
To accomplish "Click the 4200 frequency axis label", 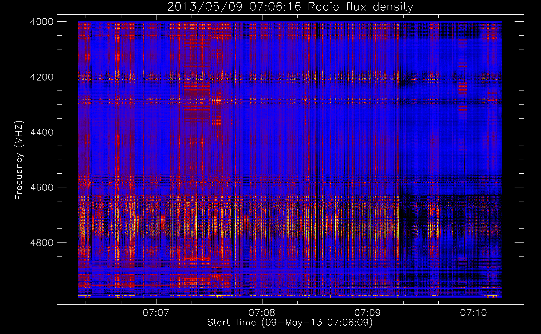I will pyautogui.click(x=42, y=77).
